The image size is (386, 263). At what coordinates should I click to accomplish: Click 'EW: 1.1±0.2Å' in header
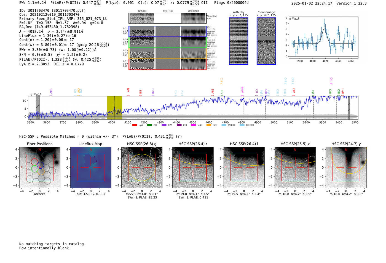pyautogui.click(x=33, y=3)
